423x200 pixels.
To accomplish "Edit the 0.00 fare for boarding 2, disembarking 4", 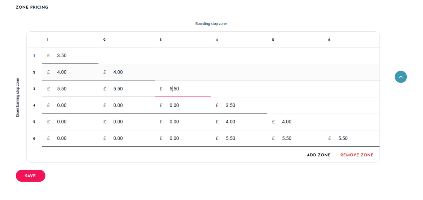I will (127, 105).
